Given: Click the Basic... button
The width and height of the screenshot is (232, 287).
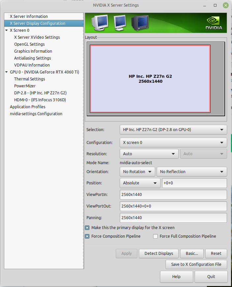Looking at the screenshot, I should 192,254.
